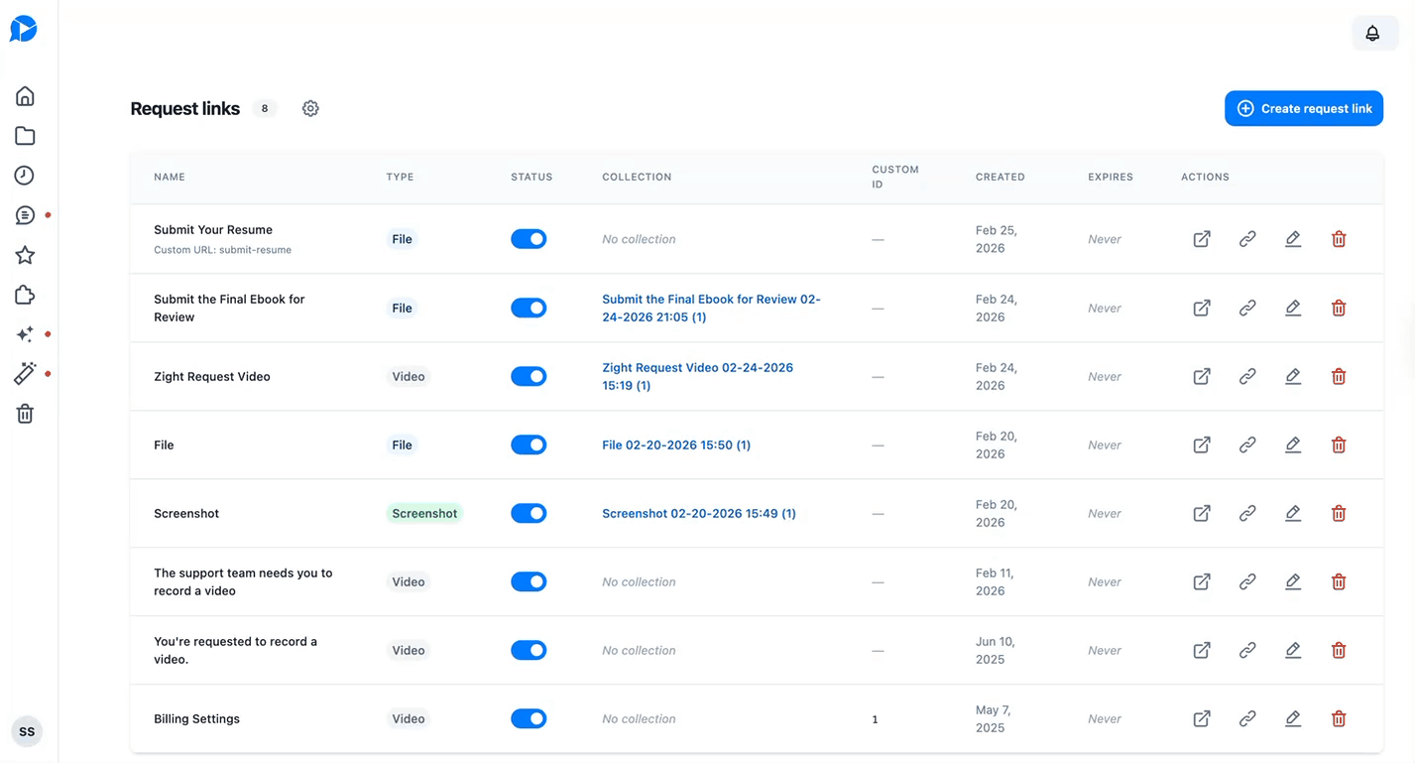Click the comment bubble sidebar icon
The image size is (1415, 763).
click(x=25, y=215)
